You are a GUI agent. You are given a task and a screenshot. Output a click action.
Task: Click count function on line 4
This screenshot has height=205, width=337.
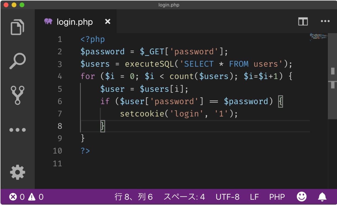point(182,76)
